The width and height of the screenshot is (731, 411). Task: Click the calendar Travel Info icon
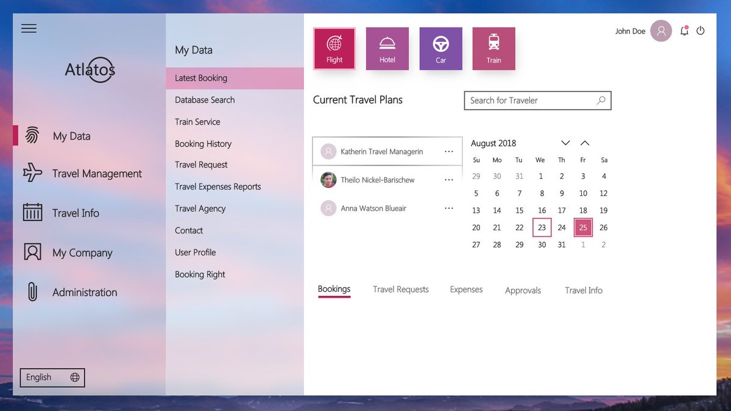(x=32, y=213)
